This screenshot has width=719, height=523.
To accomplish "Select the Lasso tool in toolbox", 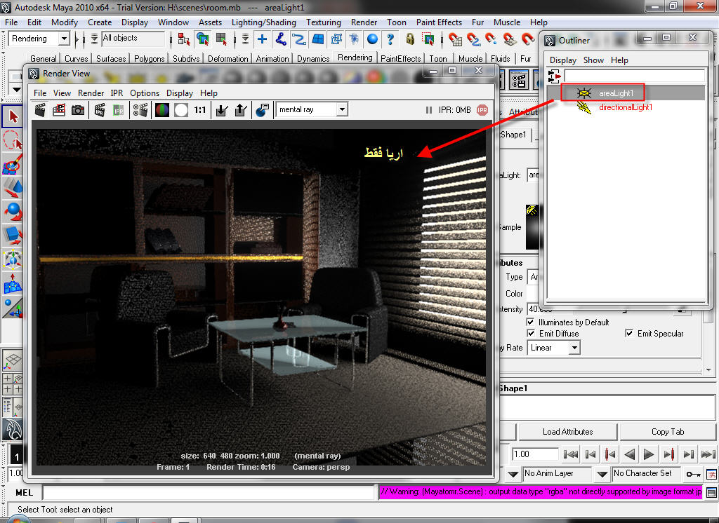I will [13, 140].
